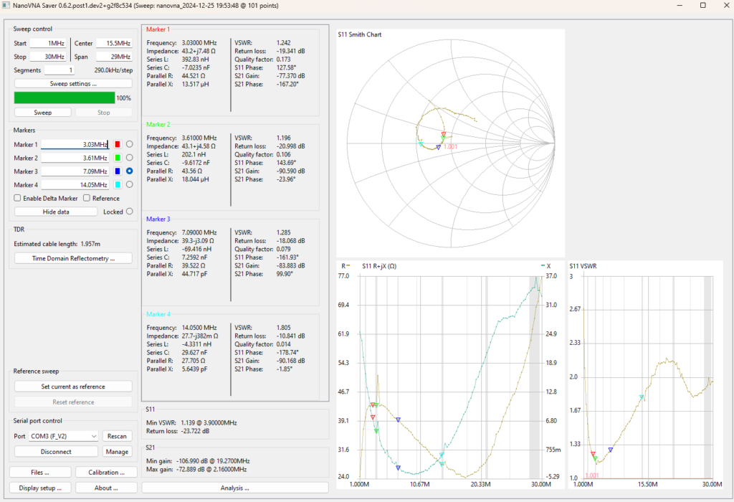This screenshot has height=502, width=734.
Task: Open Time Domain Reflectometry window
Action: 73,258
